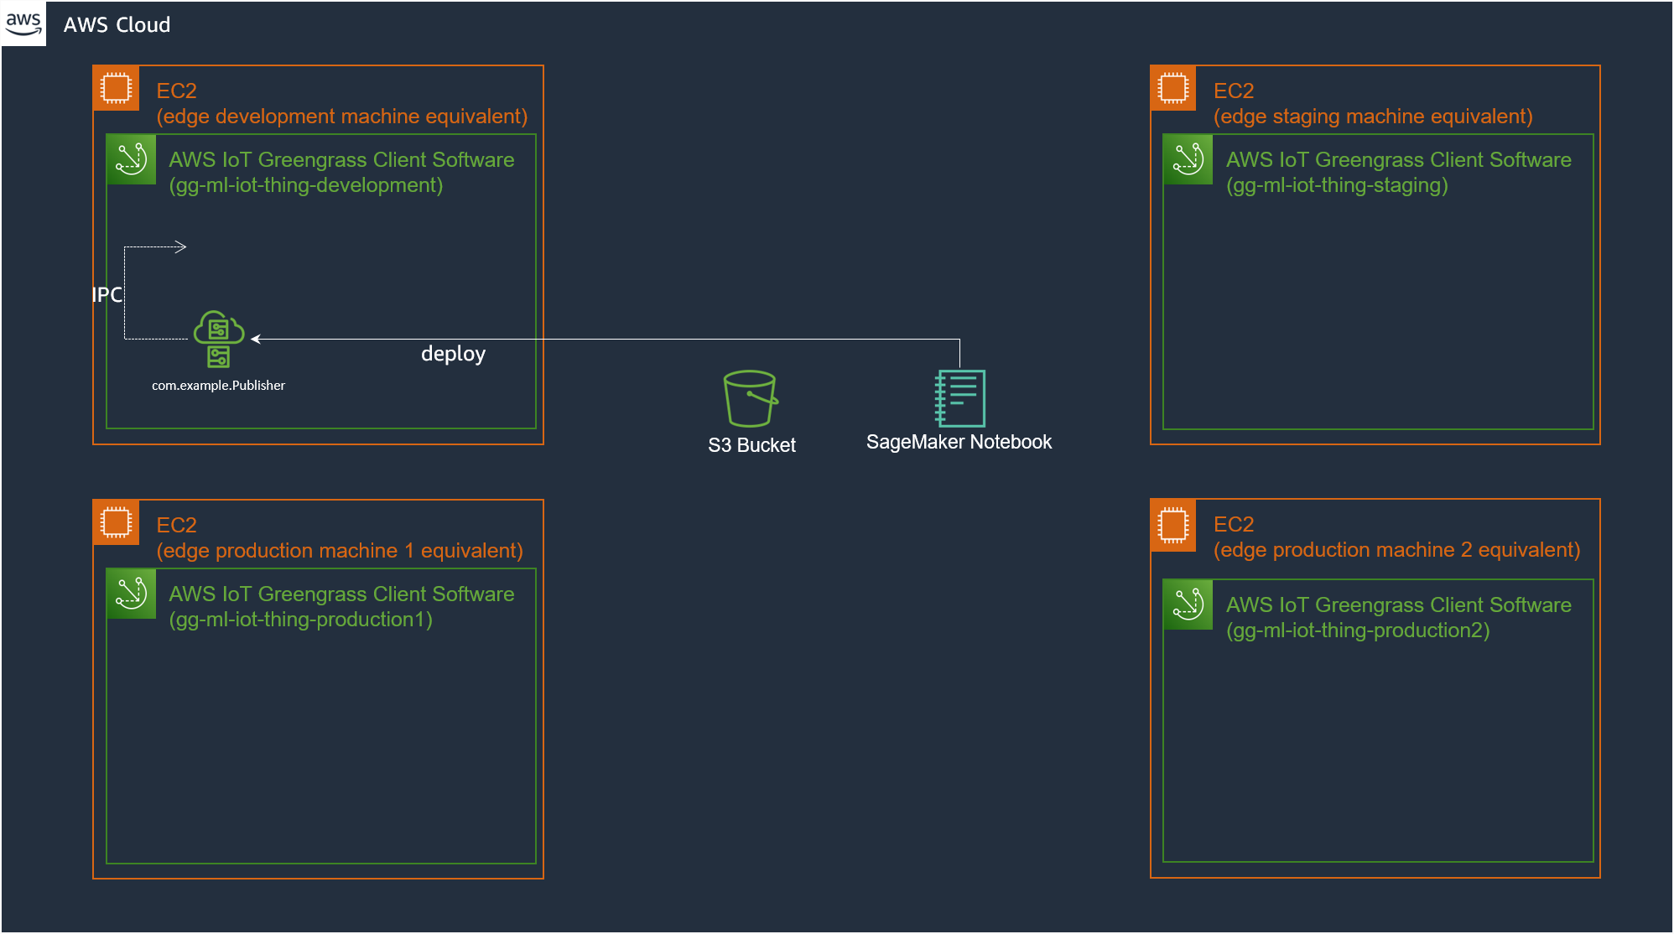Select the S3 Bucket icon
Image resolution: width=1674 pixels, height=934 pixels.
[751, 399]
